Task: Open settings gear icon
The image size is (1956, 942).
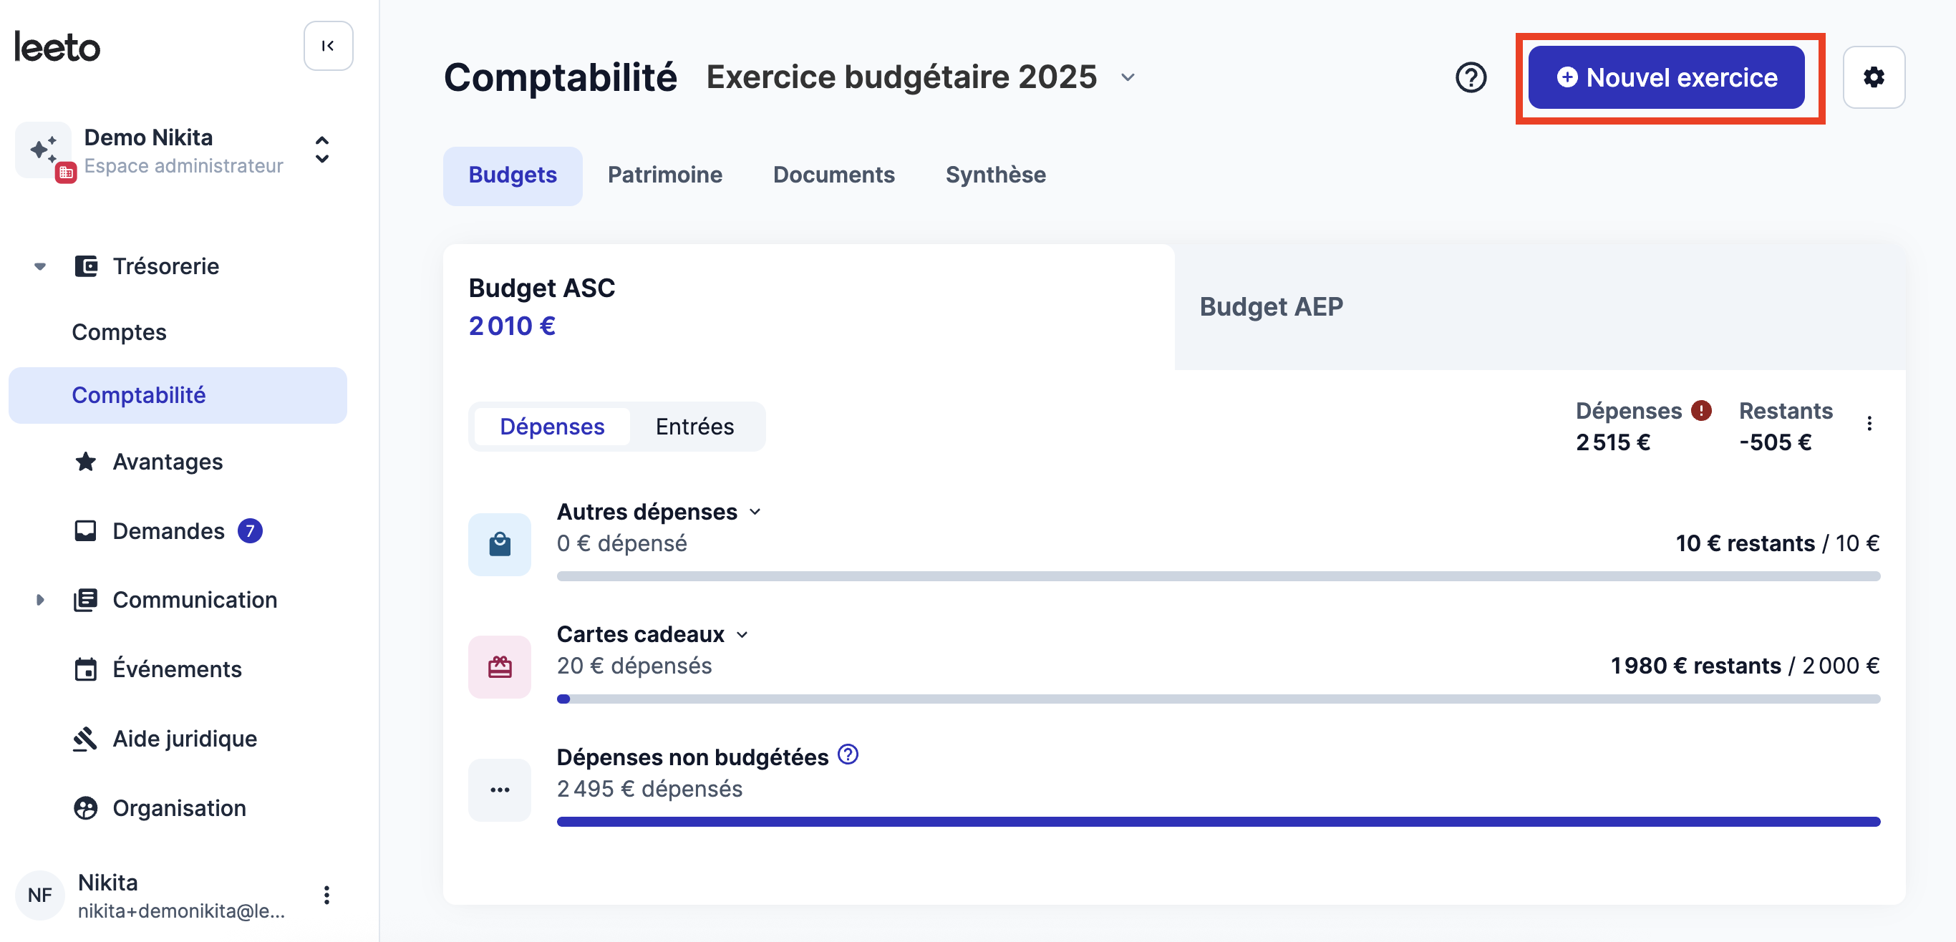Action: tap(1873, 77)
